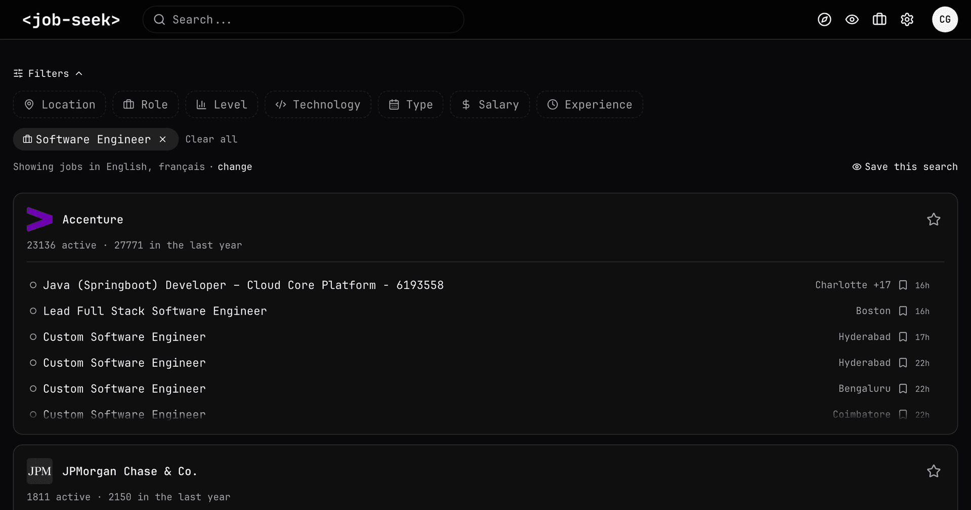The width and height of the screenshot is (971, 510).
Task: Click the Boston location text
Action: pos(873,311)
